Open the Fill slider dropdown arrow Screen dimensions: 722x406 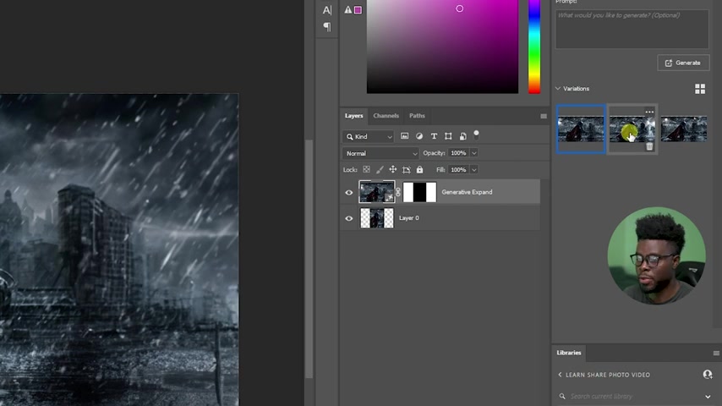pos(473,169)
